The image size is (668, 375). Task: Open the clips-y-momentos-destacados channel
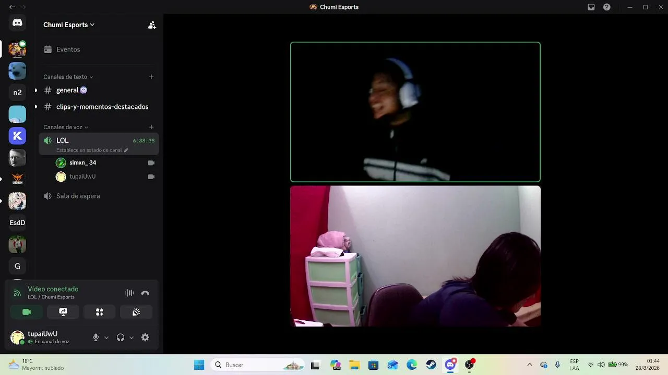[x=99, y=107]
